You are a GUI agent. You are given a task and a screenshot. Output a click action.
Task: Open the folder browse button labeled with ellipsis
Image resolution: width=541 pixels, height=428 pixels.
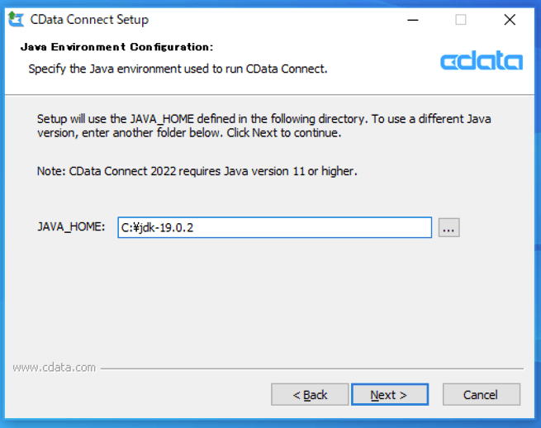point(448,228)
